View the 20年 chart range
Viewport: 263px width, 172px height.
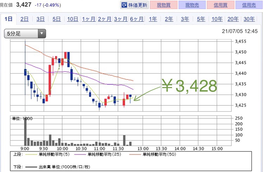[x=233, y=19]
